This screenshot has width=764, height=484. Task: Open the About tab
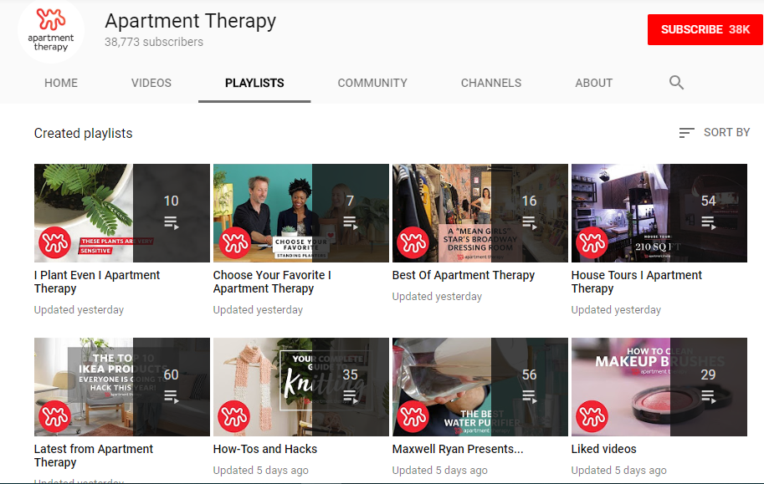[594, 83]
